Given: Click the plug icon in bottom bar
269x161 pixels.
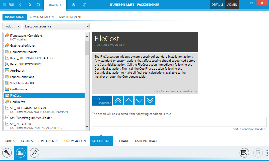Looking at the screenshot, I should point(34,152).
